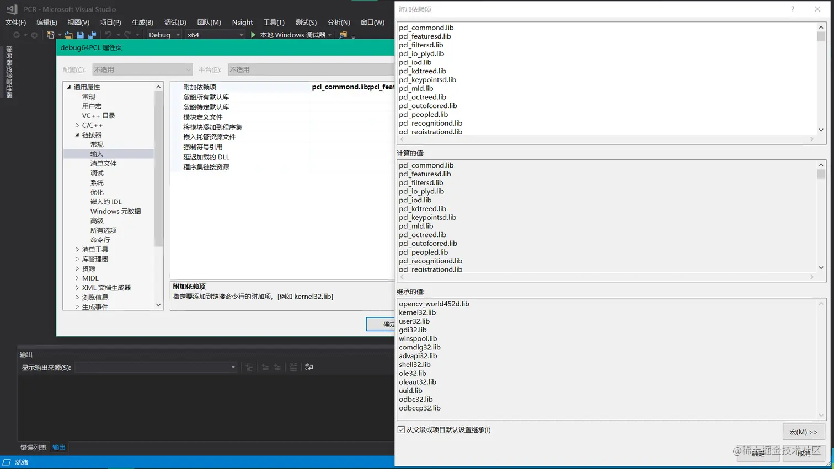
Task: Click the status bar ready indicator icon
Action: (7, 462)
